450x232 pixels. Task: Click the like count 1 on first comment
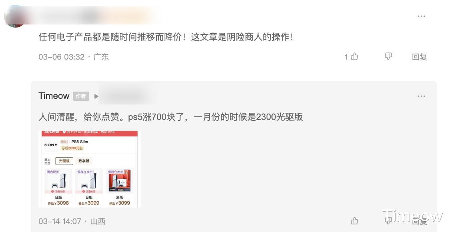(346, 57)
